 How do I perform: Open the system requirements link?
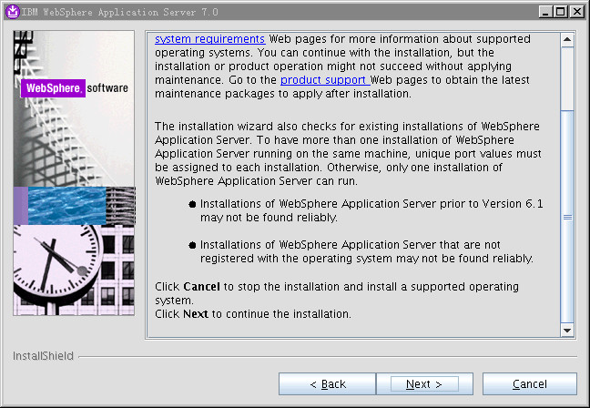point(209,39)
